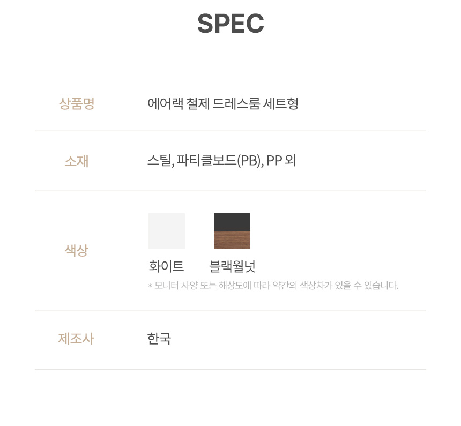The width and height of the screenshot is (461, 426).
Task: Click the divider line below 제조사 row
Action: (230, 370)
